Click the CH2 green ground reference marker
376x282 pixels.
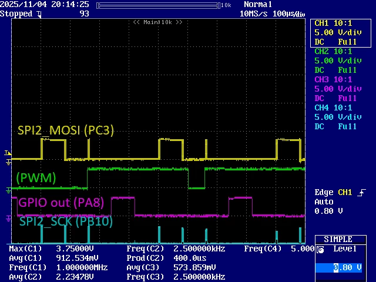[x=8, y=190]
